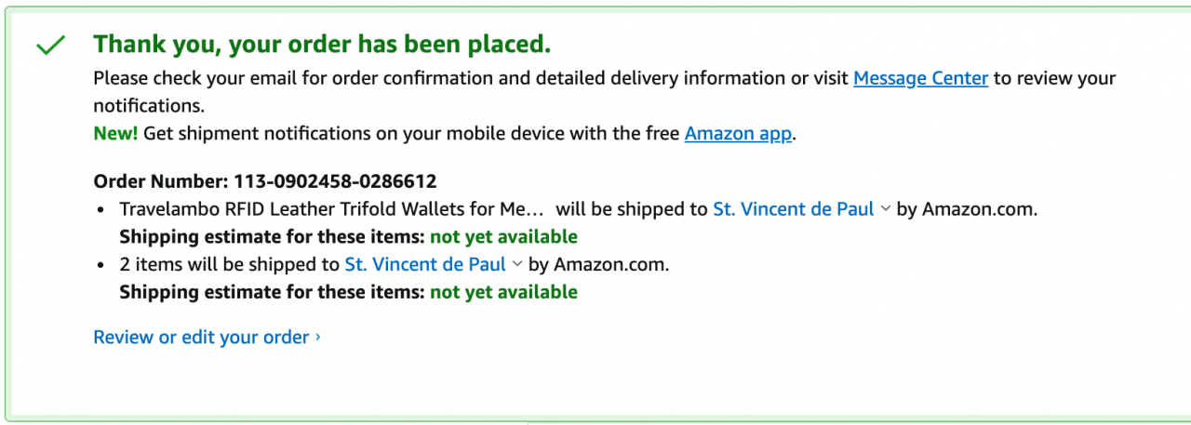This screenshot has width=1191, height=425.
Task: Expand address dropdown chevron for the Travelambo wallet
Action: pyautogui.click(x=885, y=209)
